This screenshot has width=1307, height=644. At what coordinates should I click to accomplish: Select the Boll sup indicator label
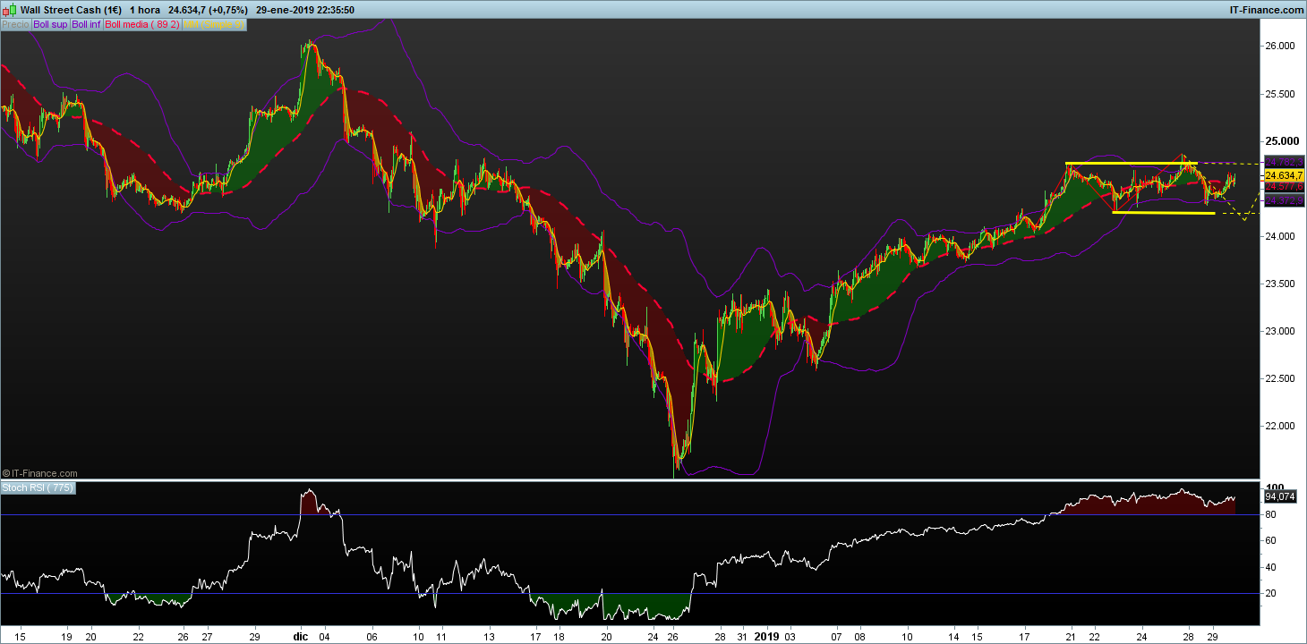point(50,24)
